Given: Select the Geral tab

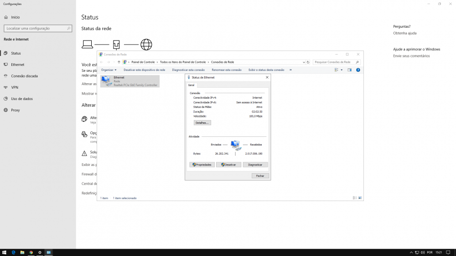Looking at the screenshot, I should (x=191, y=85).
